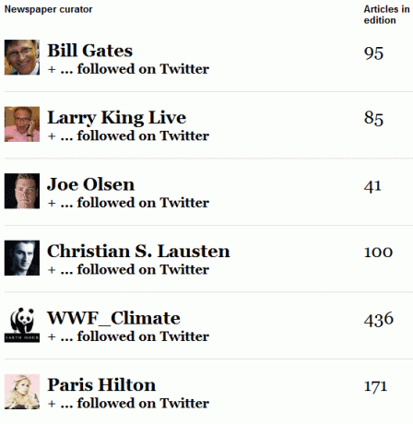Open Paris Hilton newspaper link
Image resolution: width=413 pixels, height=424 pixels.
(101, 385)
